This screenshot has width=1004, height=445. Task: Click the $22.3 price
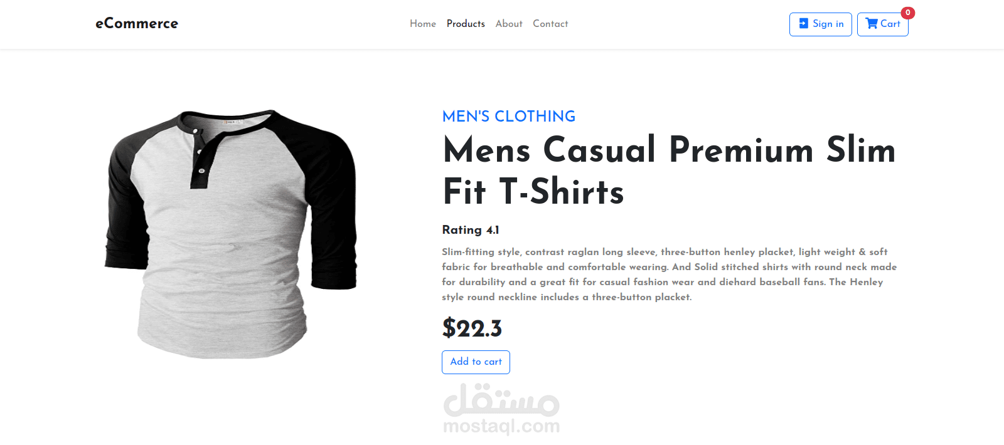[x=472, y=328]
